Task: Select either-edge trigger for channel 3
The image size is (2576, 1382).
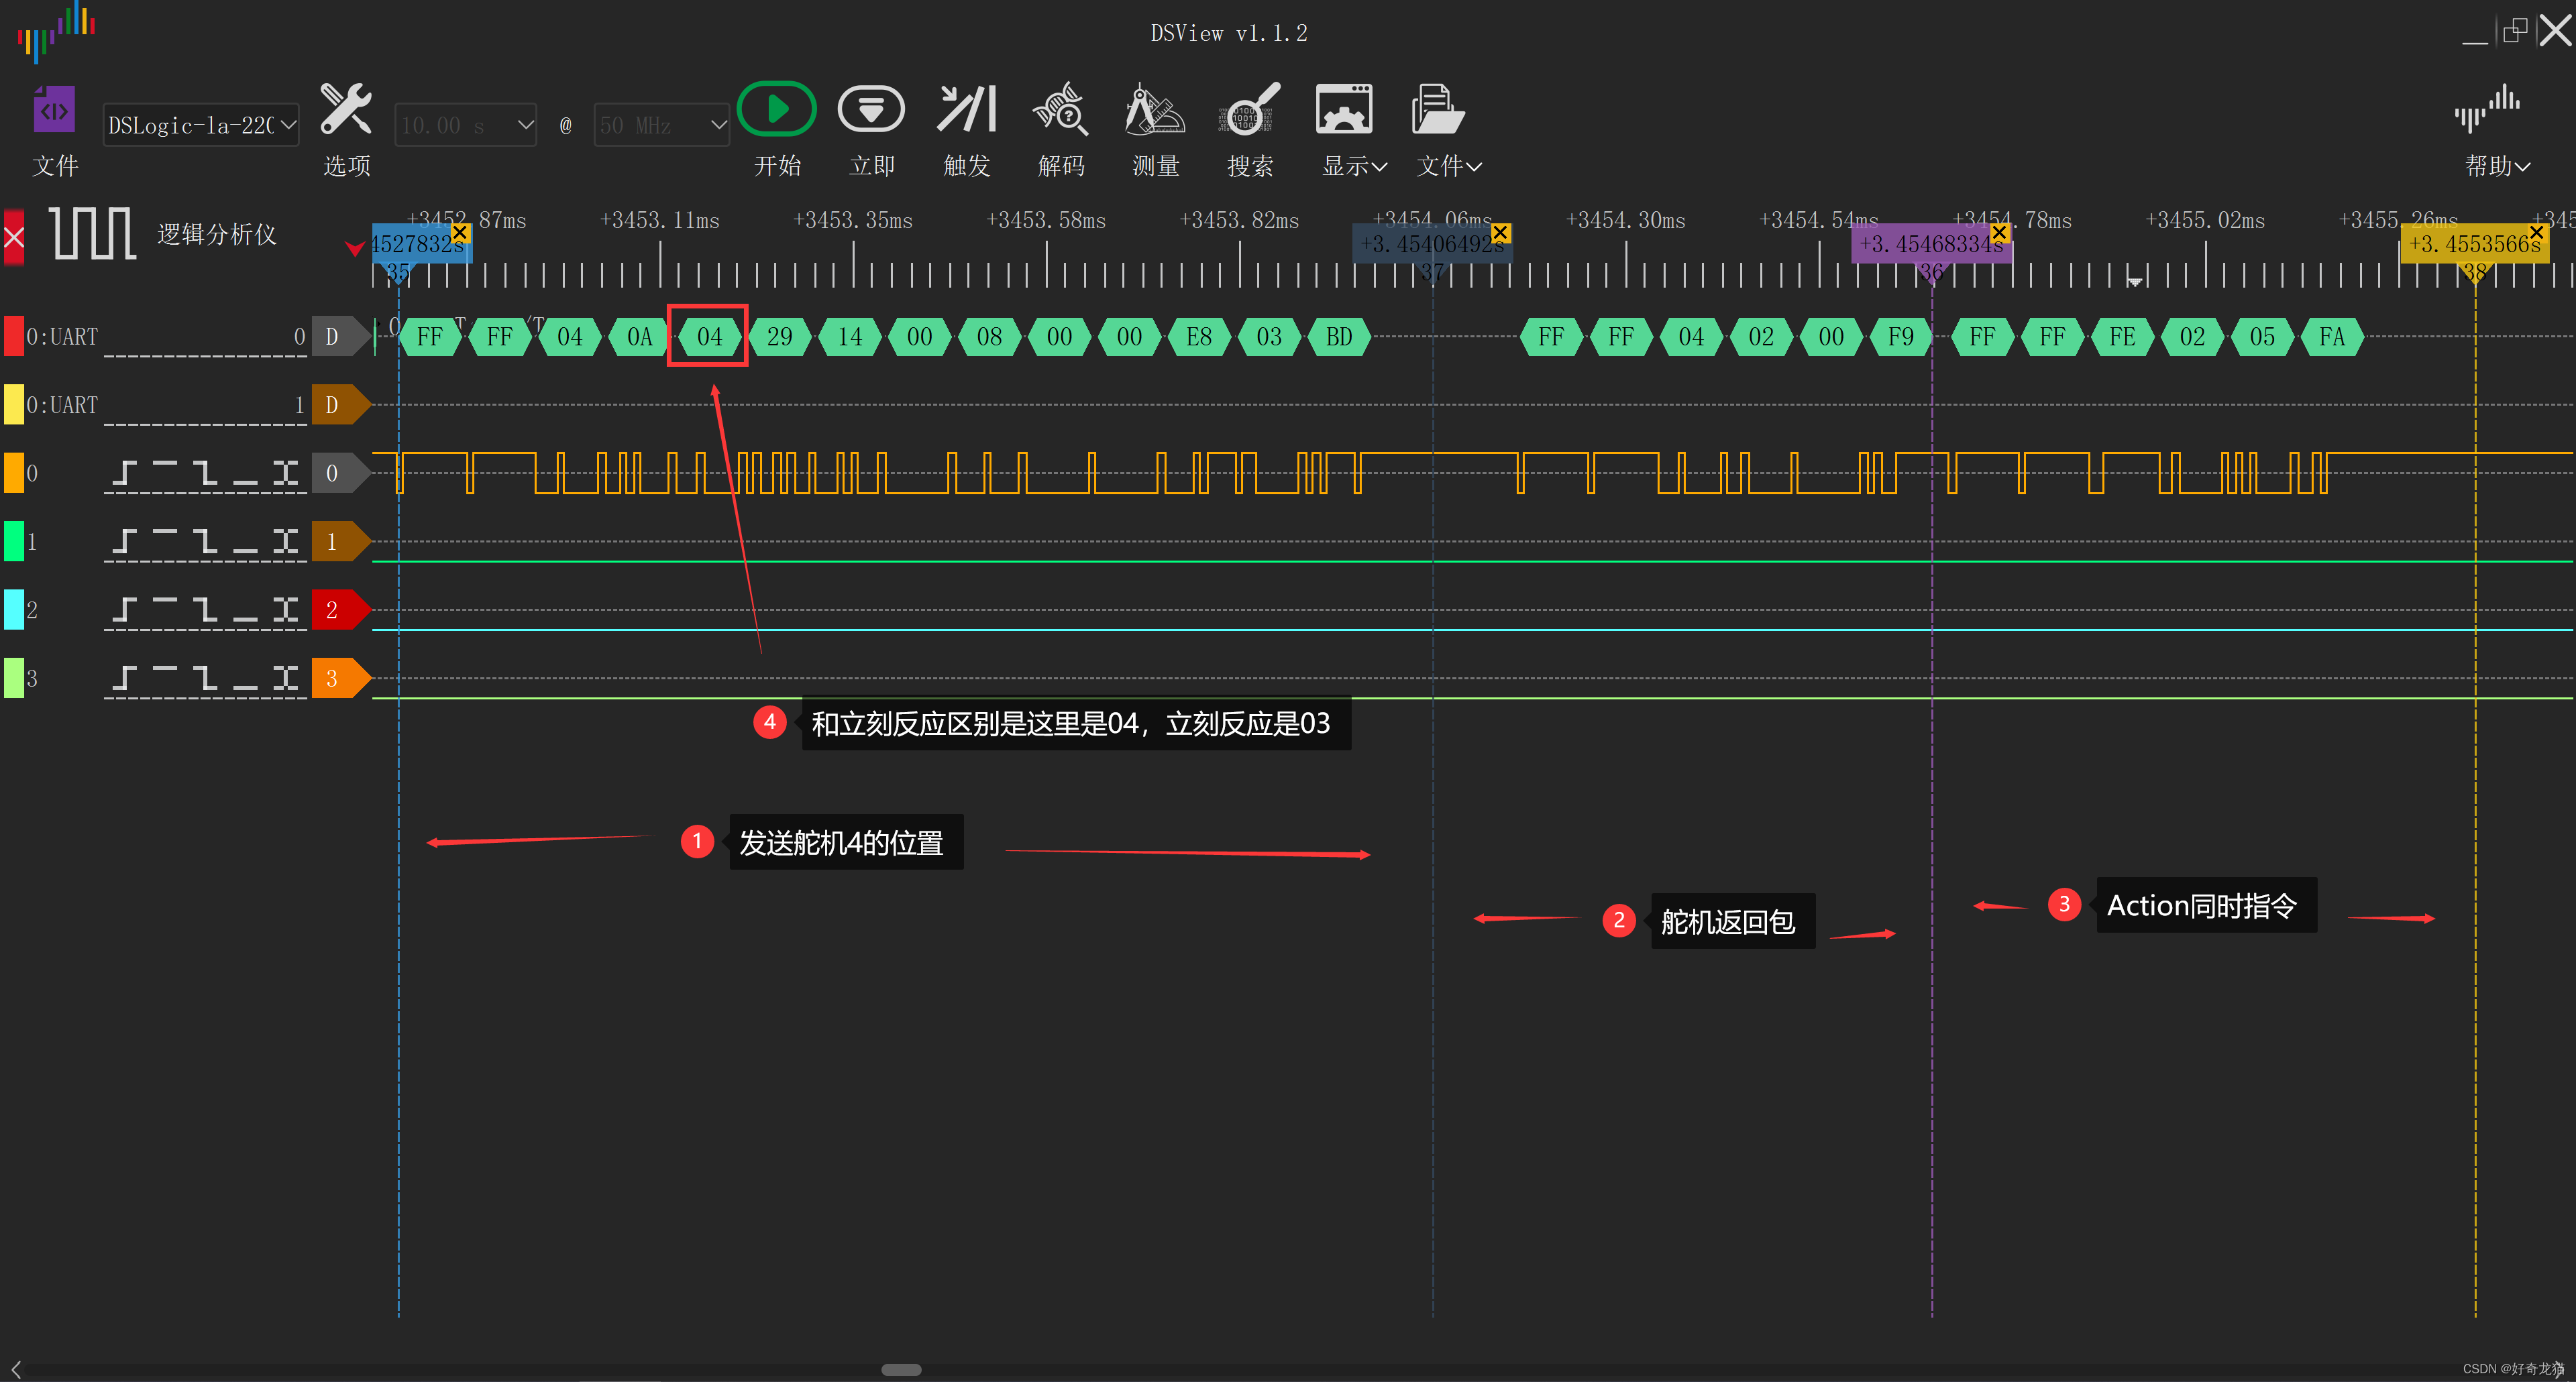Action: point(286,679)
